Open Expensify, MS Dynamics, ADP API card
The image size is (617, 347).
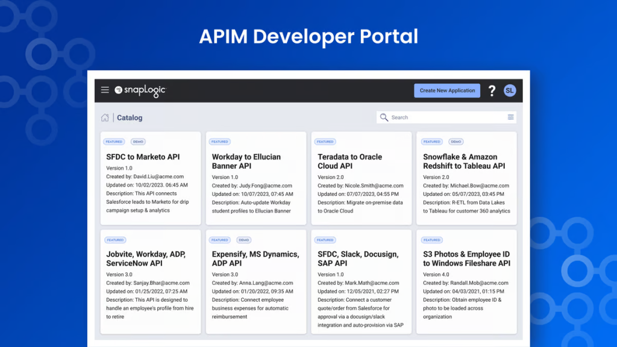255,258
